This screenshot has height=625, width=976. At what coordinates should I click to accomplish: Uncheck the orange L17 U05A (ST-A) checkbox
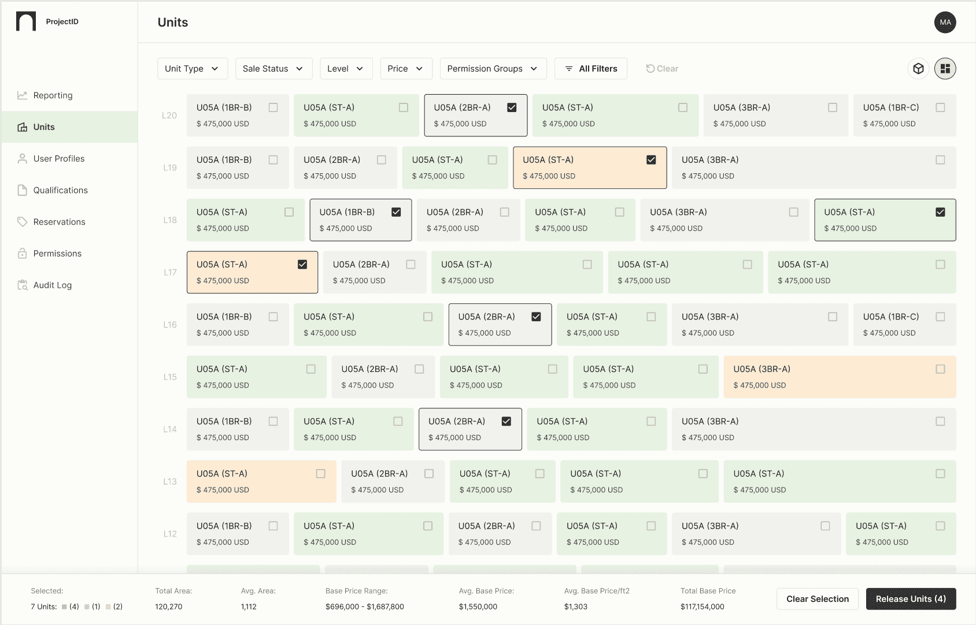coord(302,265)
